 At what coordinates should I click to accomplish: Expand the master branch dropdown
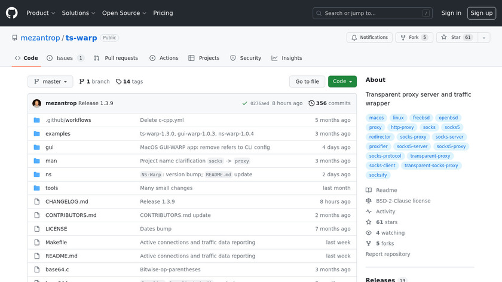click(x=50, y=82)
